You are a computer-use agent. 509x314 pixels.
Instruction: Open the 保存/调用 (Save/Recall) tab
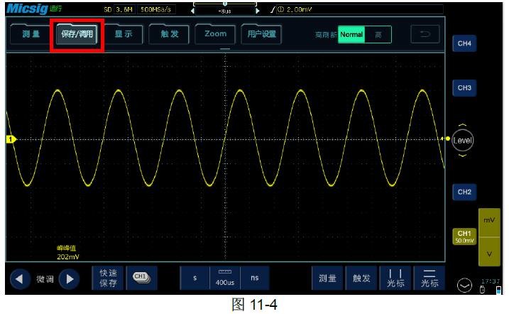(x=77, y=35)
